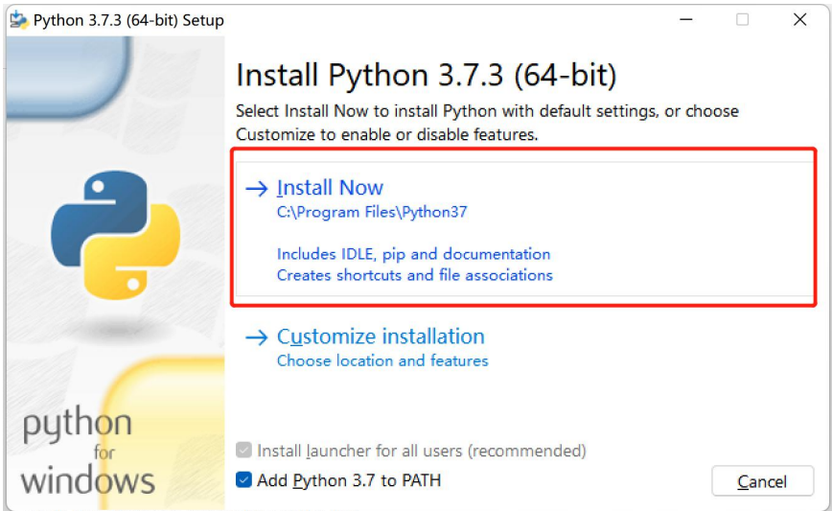832x511 pixels.
Task: Click the arrow beside Customize installation
Action: click(x=256, y=337)
